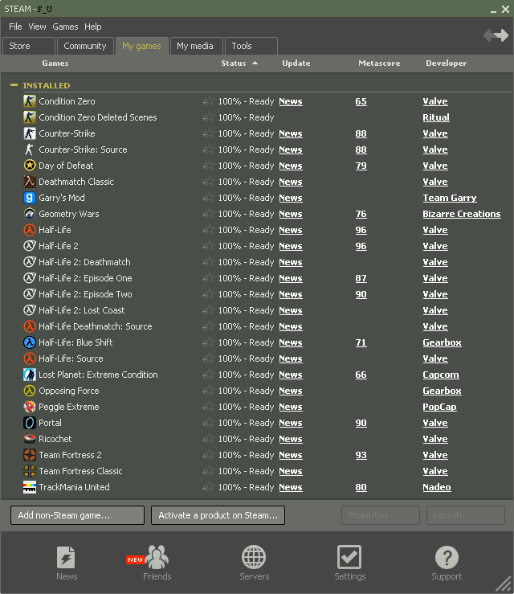This screenshot has width=514, height=594.
Task: Open the Support question mark icon
Action: [x=447, y=557]
